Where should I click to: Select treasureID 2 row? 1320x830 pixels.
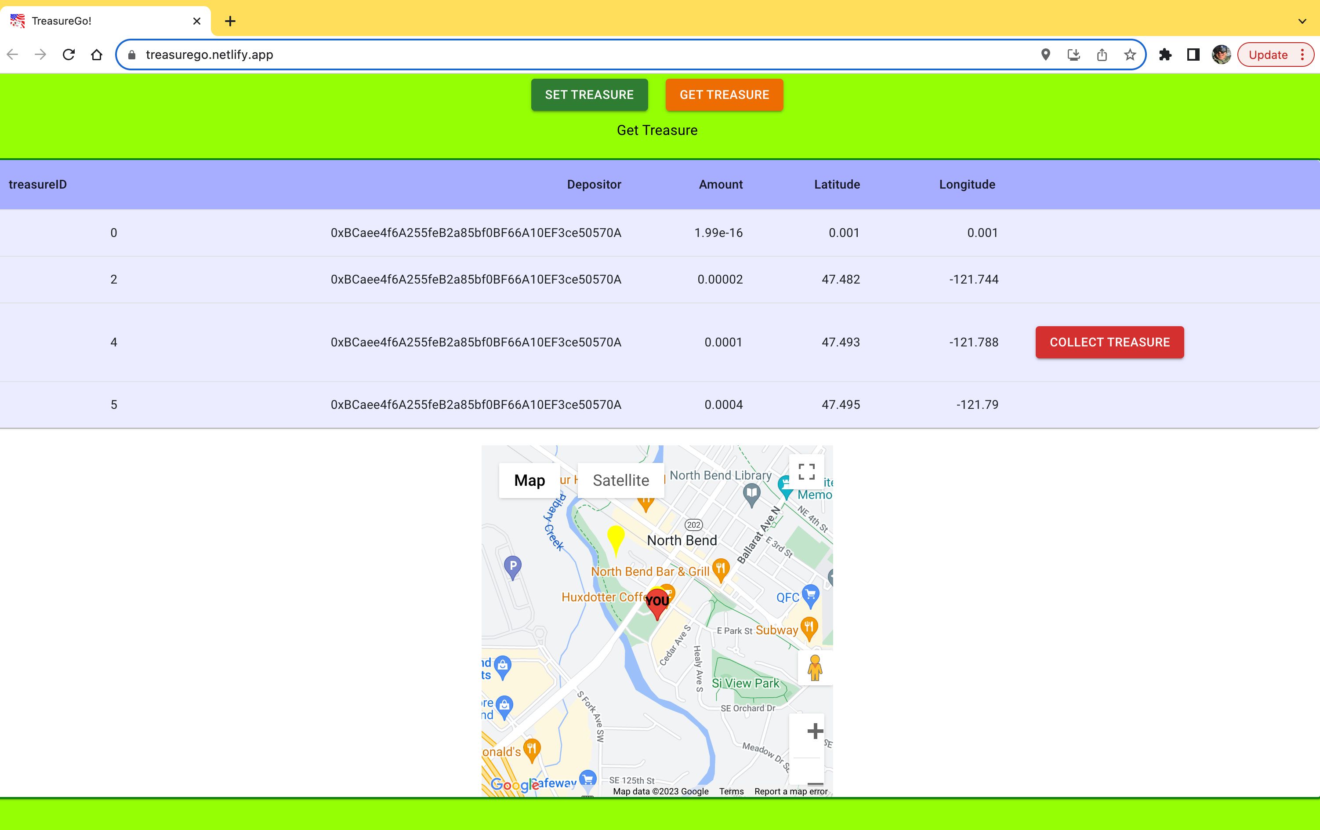pos(660,278)
